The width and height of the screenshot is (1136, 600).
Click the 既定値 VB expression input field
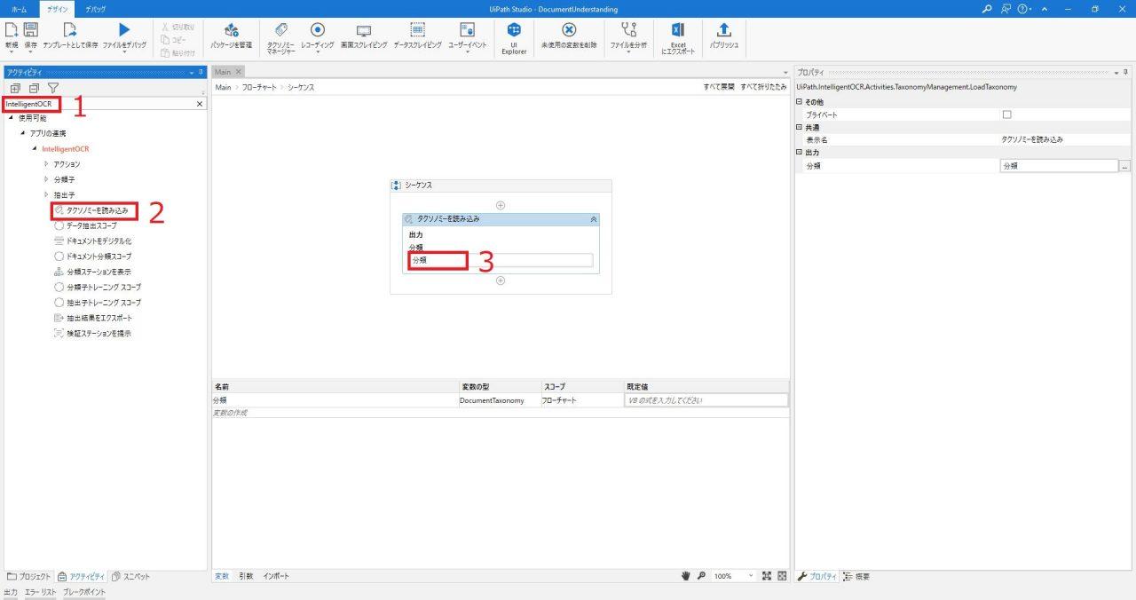(706, 400)
